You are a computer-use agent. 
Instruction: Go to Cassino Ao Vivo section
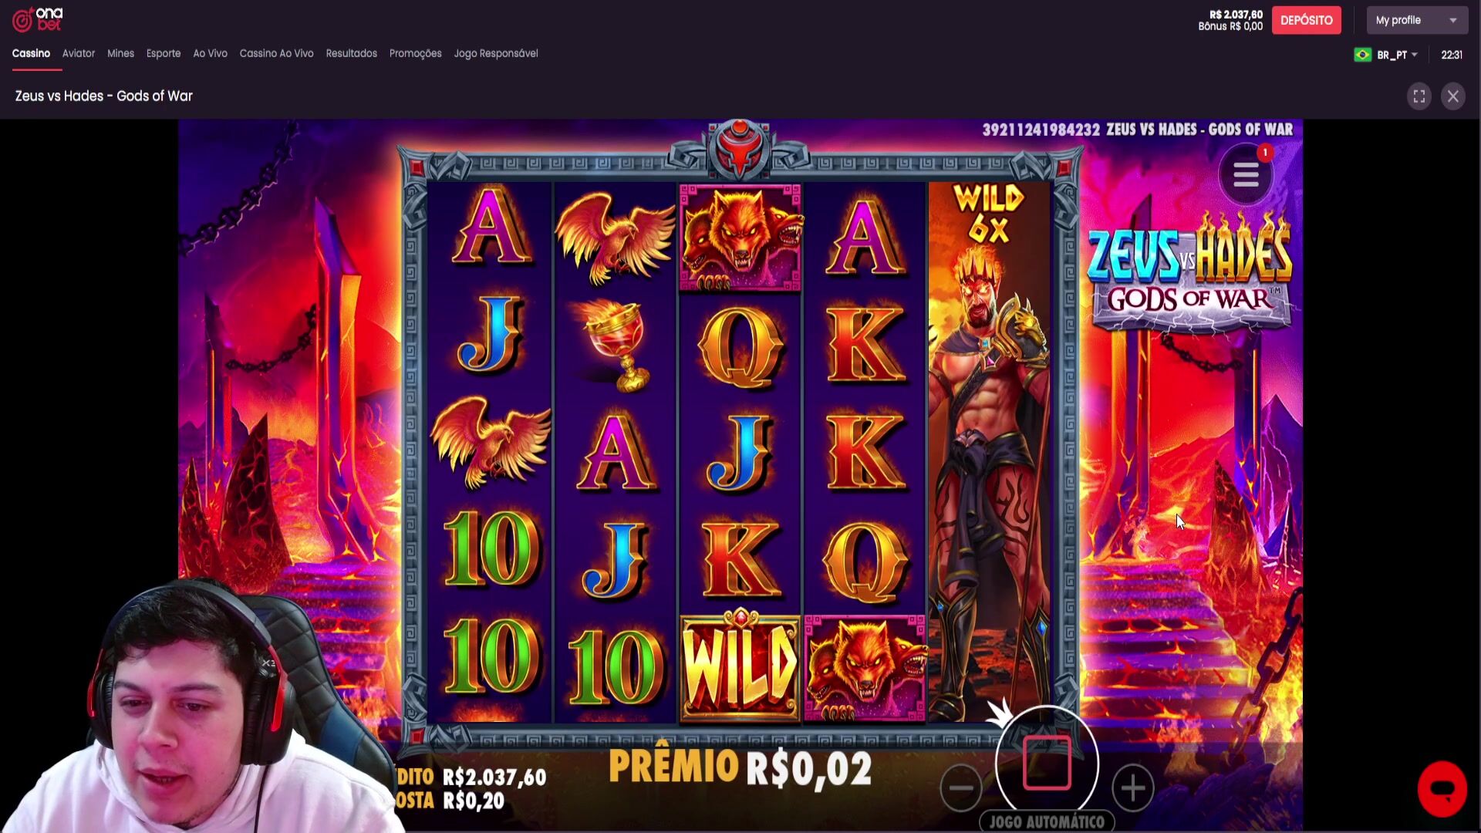click(x=276, y=53)
